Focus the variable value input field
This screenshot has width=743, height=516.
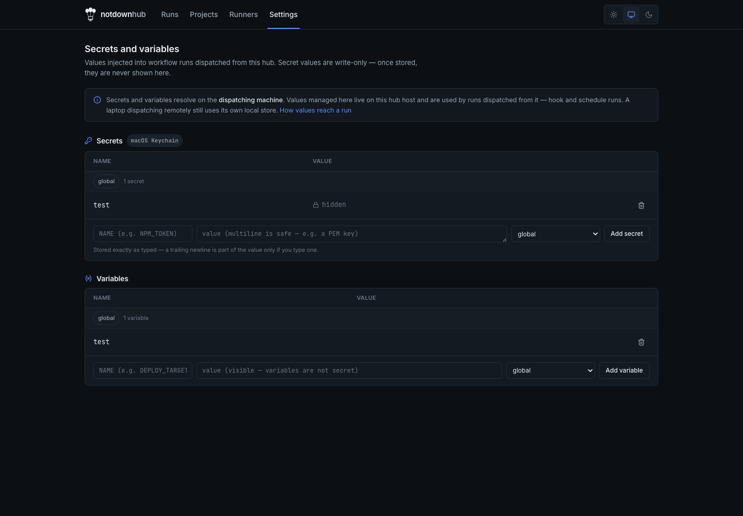(x=349, y=370)
